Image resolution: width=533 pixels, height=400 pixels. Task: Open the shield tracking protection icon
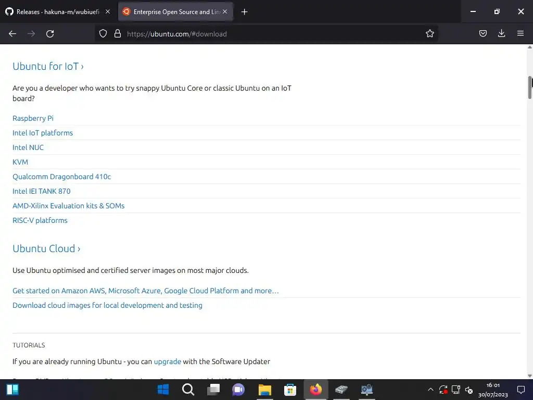(103, 34)
